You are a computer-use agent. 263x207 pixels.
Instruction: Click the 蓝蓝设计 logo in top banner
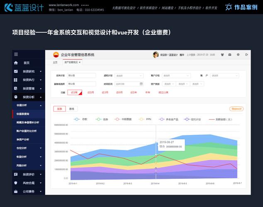point(24,7)
